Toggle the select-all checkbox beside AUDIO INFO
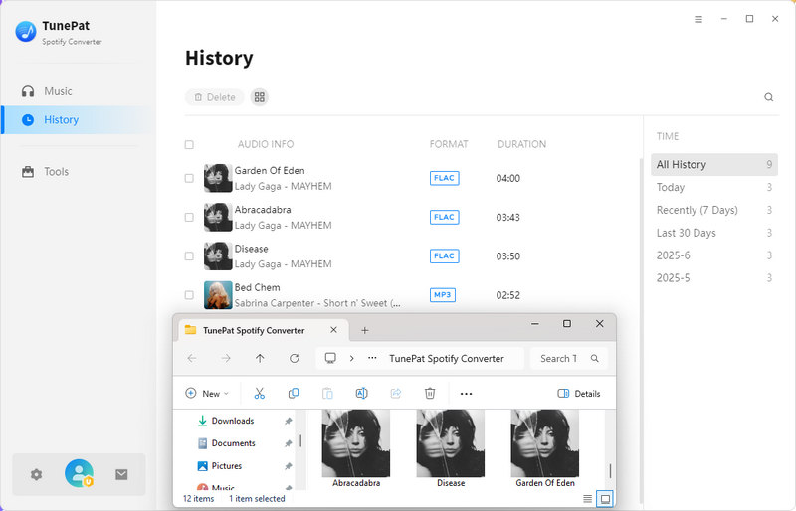Viewport: 796px width, 511px height. [189, 144]
